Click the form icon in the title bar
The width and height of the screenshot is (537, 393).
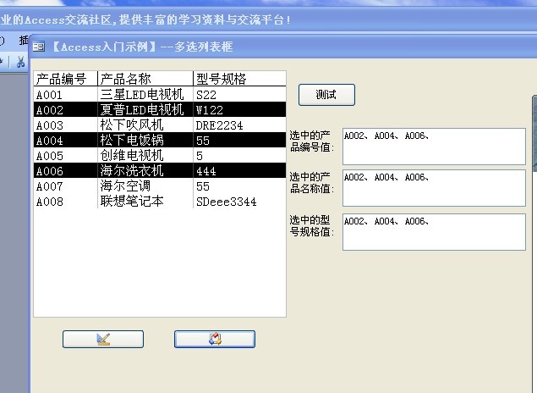pyautogui.click(x=39, y=47)
